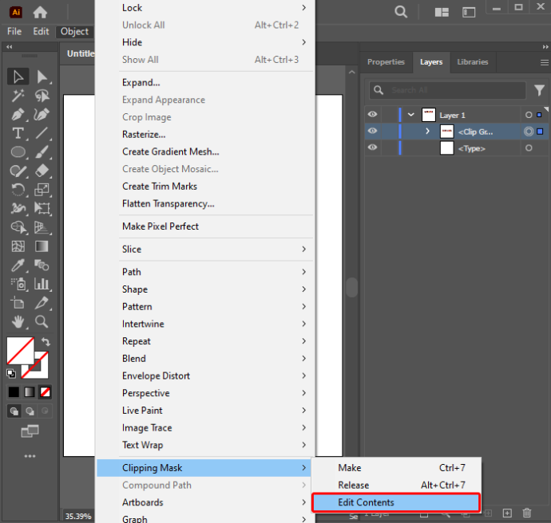This screenshot has width=551, height=523.
Task: Switch to Draw Normal mode
Action: [14, 411]
